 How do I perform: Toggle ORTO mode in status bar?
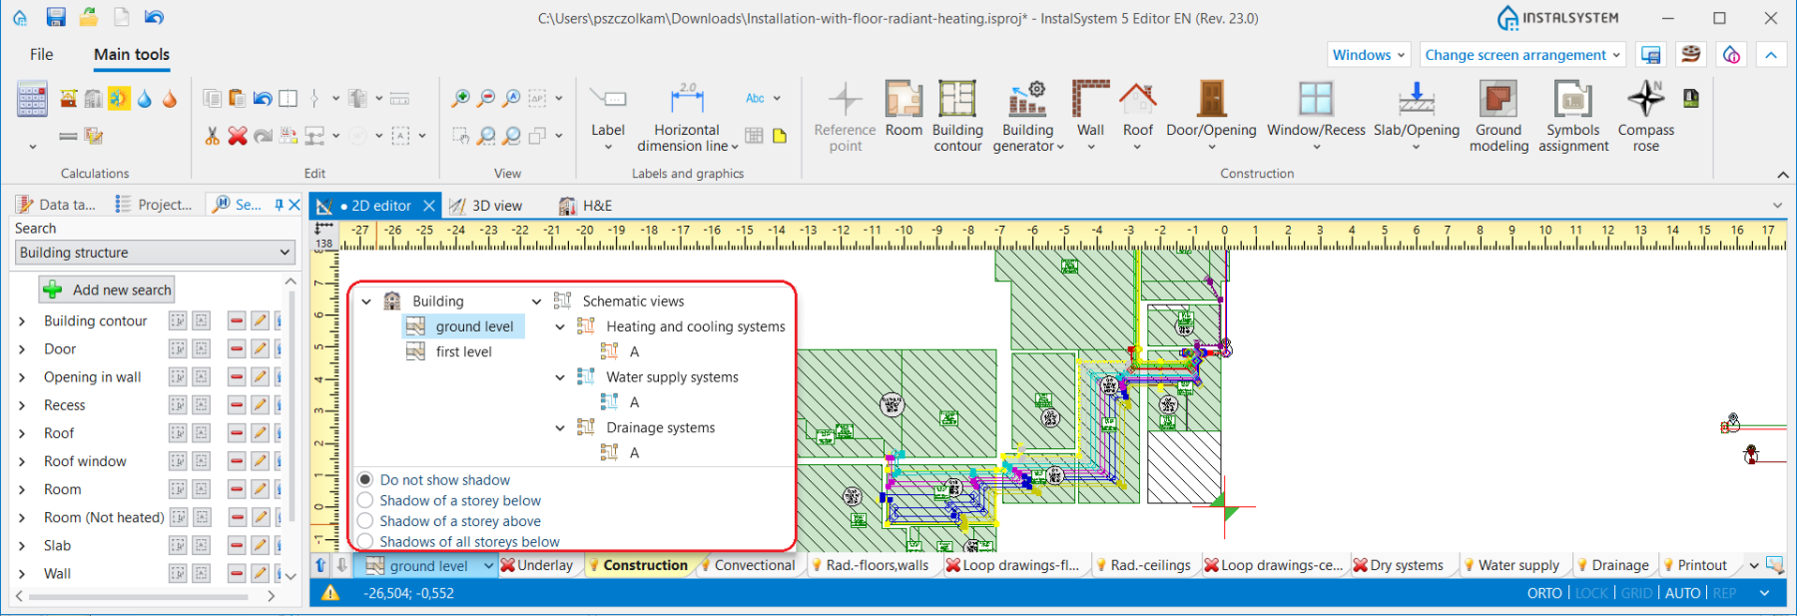(x=1544, y=593)
